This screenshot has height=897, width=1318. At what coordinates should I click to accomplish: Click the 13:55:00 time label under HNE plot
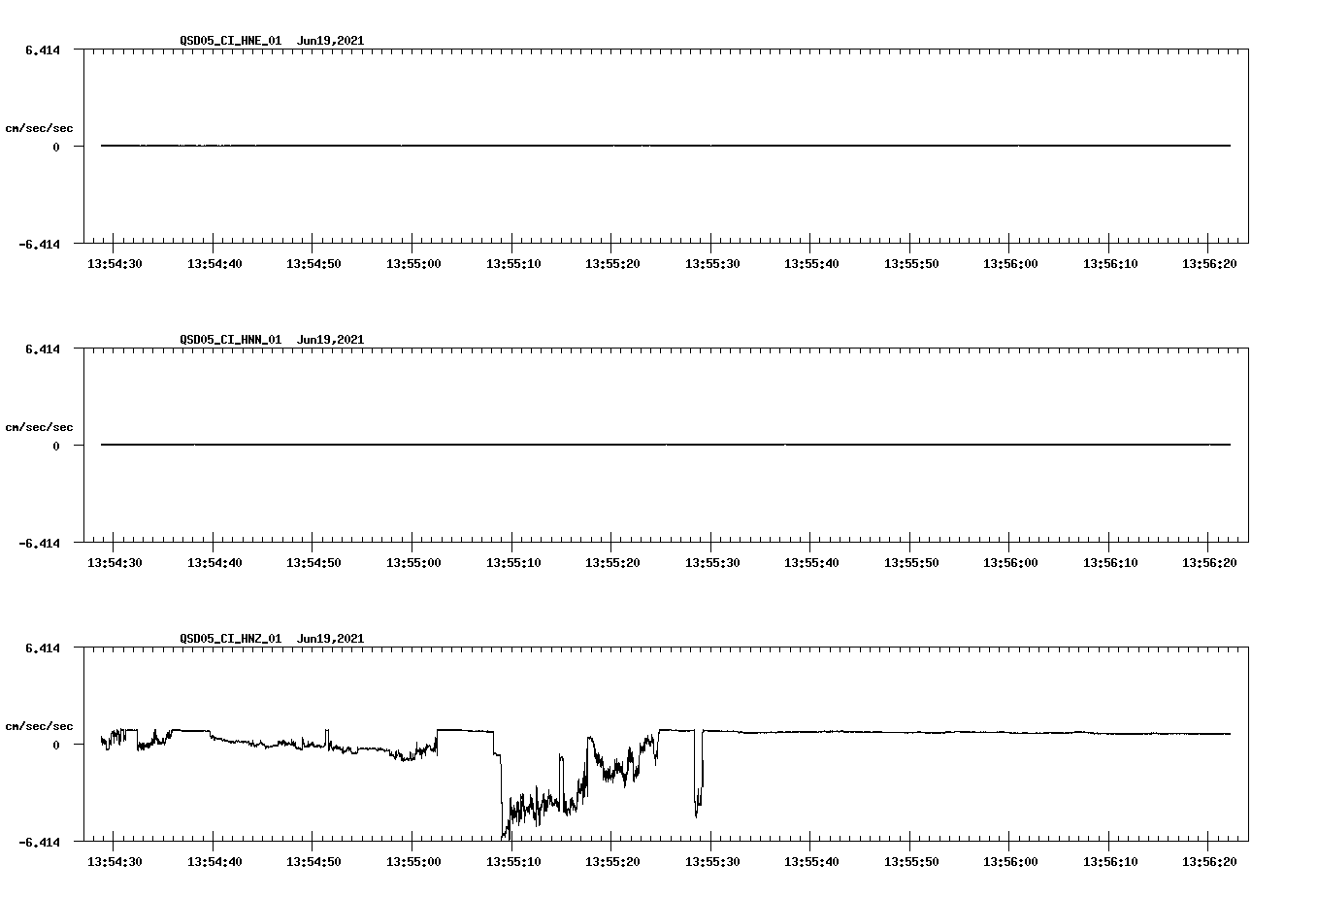(x=413, y=264)
